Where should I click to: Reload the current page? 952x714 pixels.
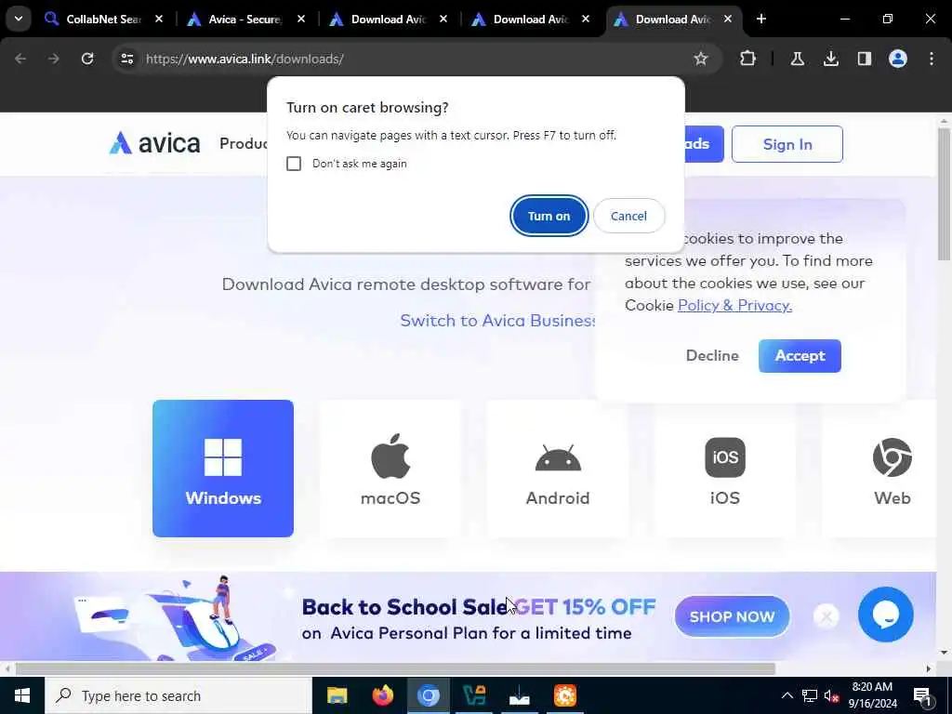(x=87, y=59)
